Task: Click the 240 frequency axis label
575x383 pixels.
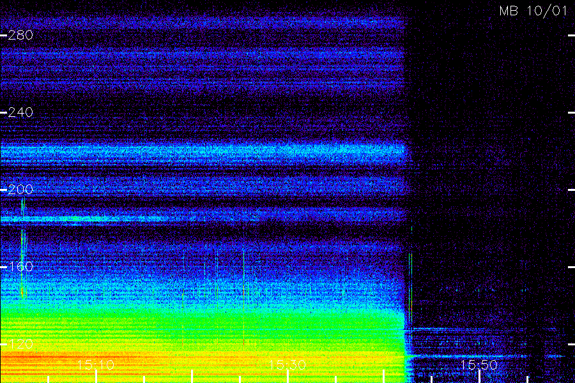Action: tap(20, 112)
